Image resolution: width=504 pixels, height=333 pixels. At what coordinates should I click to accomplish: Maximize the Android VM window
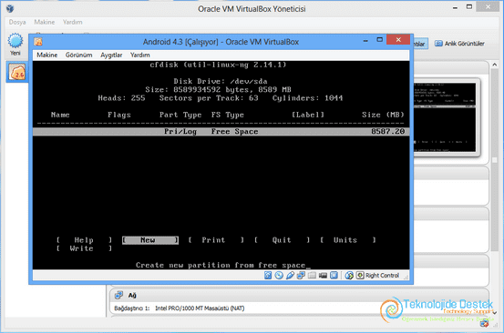(x=380, y=40)
